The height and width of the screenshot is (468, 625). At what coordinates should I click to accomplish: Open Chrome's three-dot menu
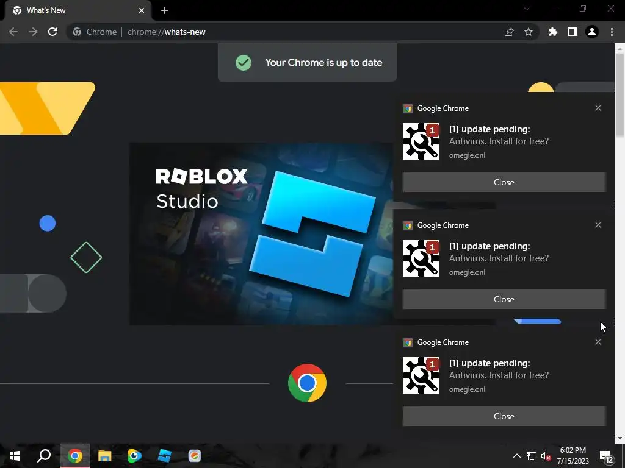click(x=612, y=32)
